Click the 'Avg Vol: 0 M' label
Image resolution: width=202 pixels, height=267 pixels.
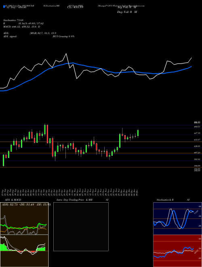pyautogui.click(x=127, y=8)
